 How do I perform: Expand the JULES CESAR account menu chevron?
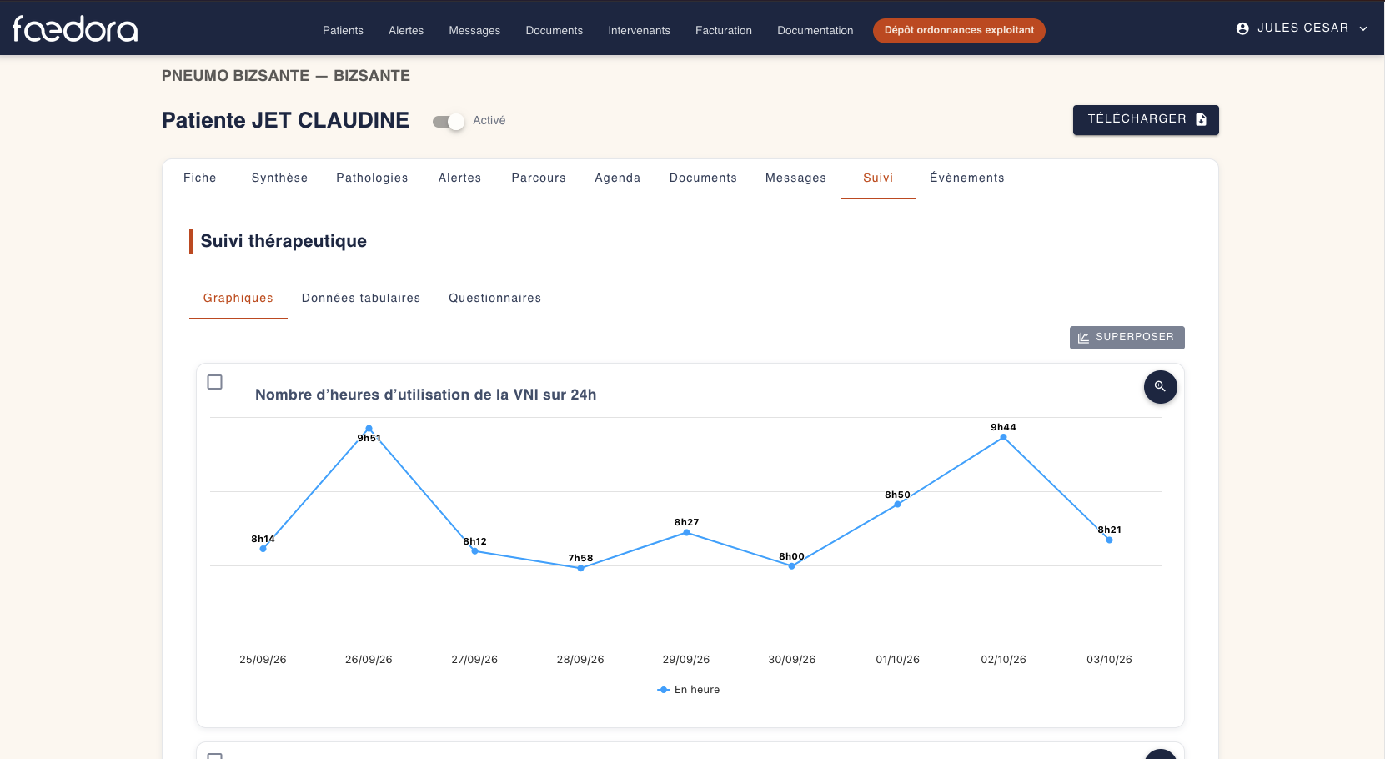click(x=1363, y=28)
